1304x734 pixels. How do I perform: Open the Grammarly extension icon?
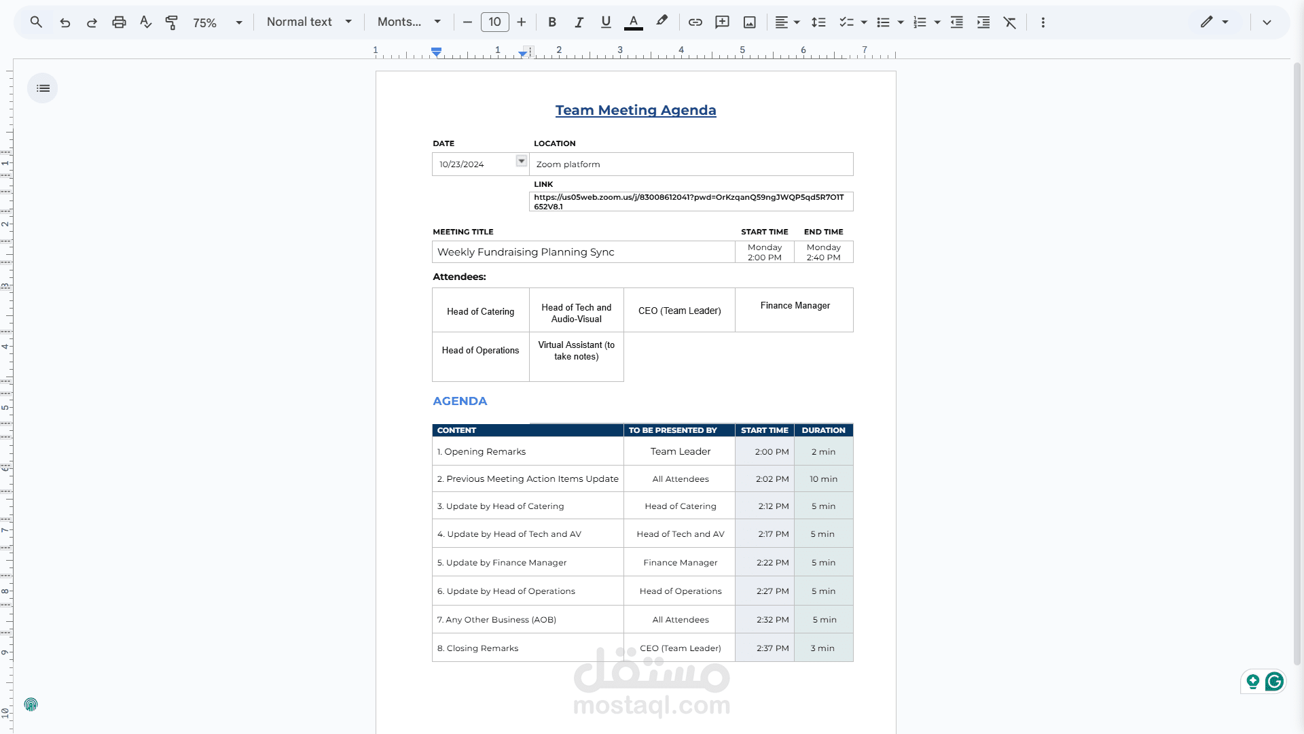(x=1275, y=681)
